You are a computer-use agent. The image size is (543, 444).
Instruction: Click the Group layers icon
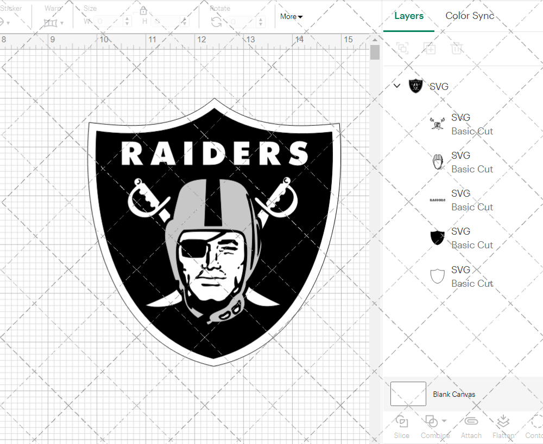[x=402, y=48]
